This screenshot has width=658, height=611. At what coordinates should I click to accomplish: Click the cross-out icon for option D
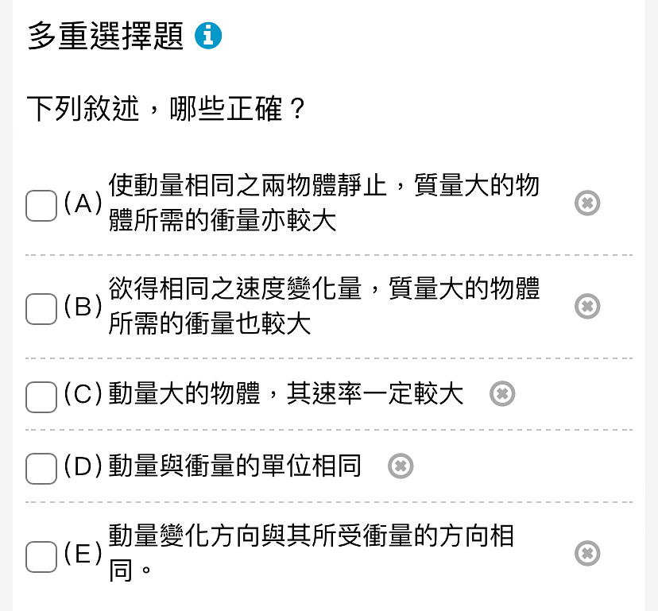click(x=401, y=466)
